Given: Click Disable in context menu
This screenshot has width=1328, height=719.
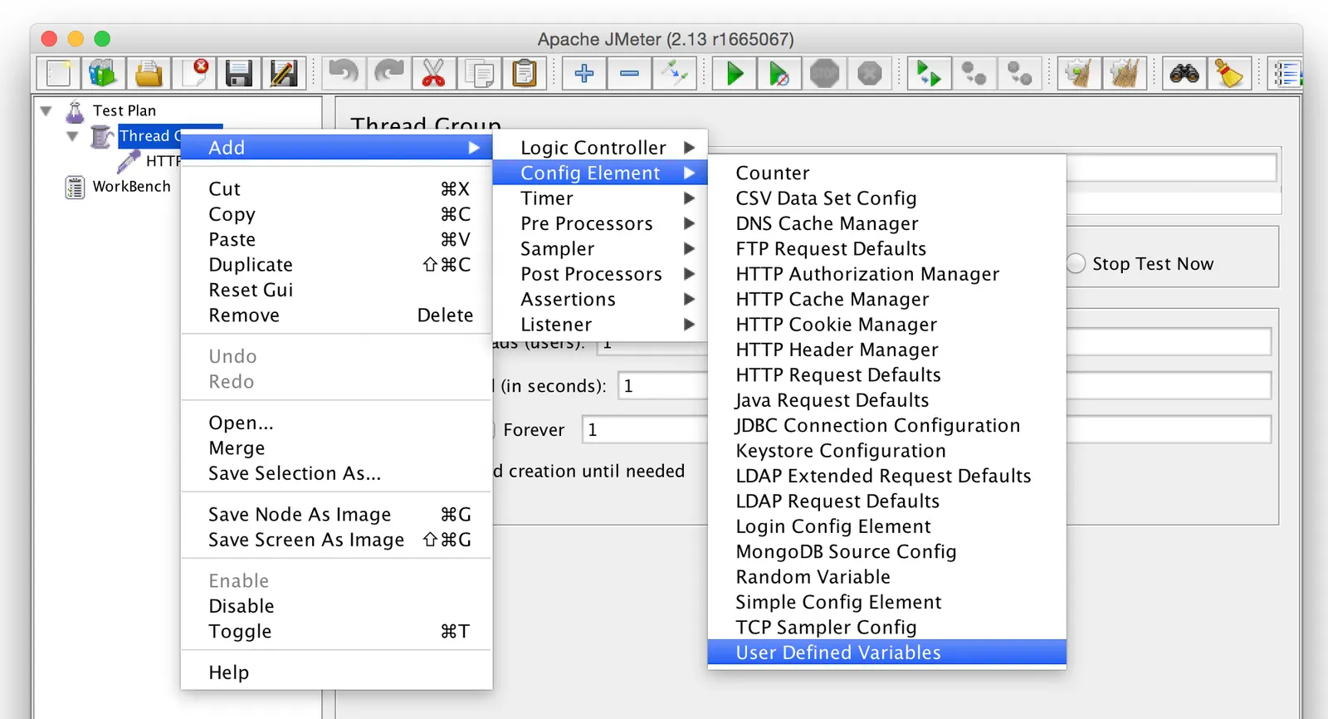Looking at the screenshot, I should point(336,606).
